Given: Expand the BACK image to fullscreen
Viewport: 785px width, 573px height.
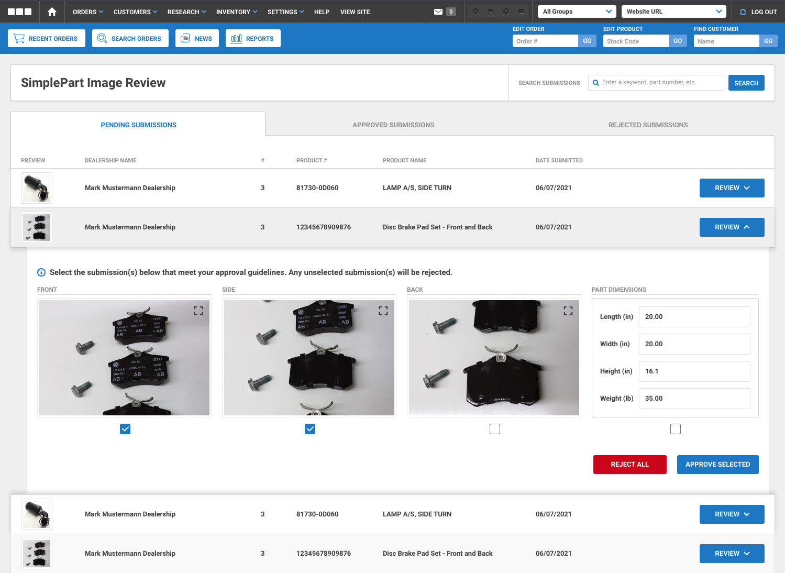Looking at the screenshot, I should 568,311.
